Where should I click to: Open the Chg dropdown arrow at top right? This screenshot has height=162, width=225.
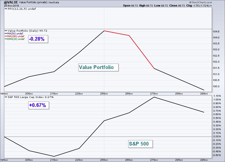(211, 6)
